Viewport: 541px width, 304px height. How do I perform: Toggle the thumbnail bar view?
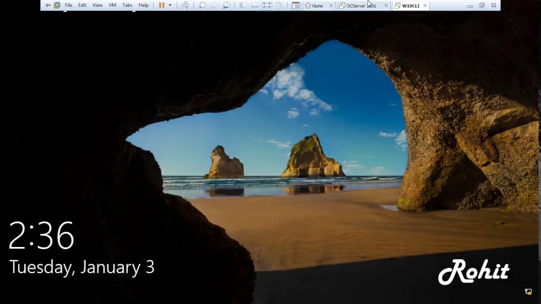(x=255, y=5)
